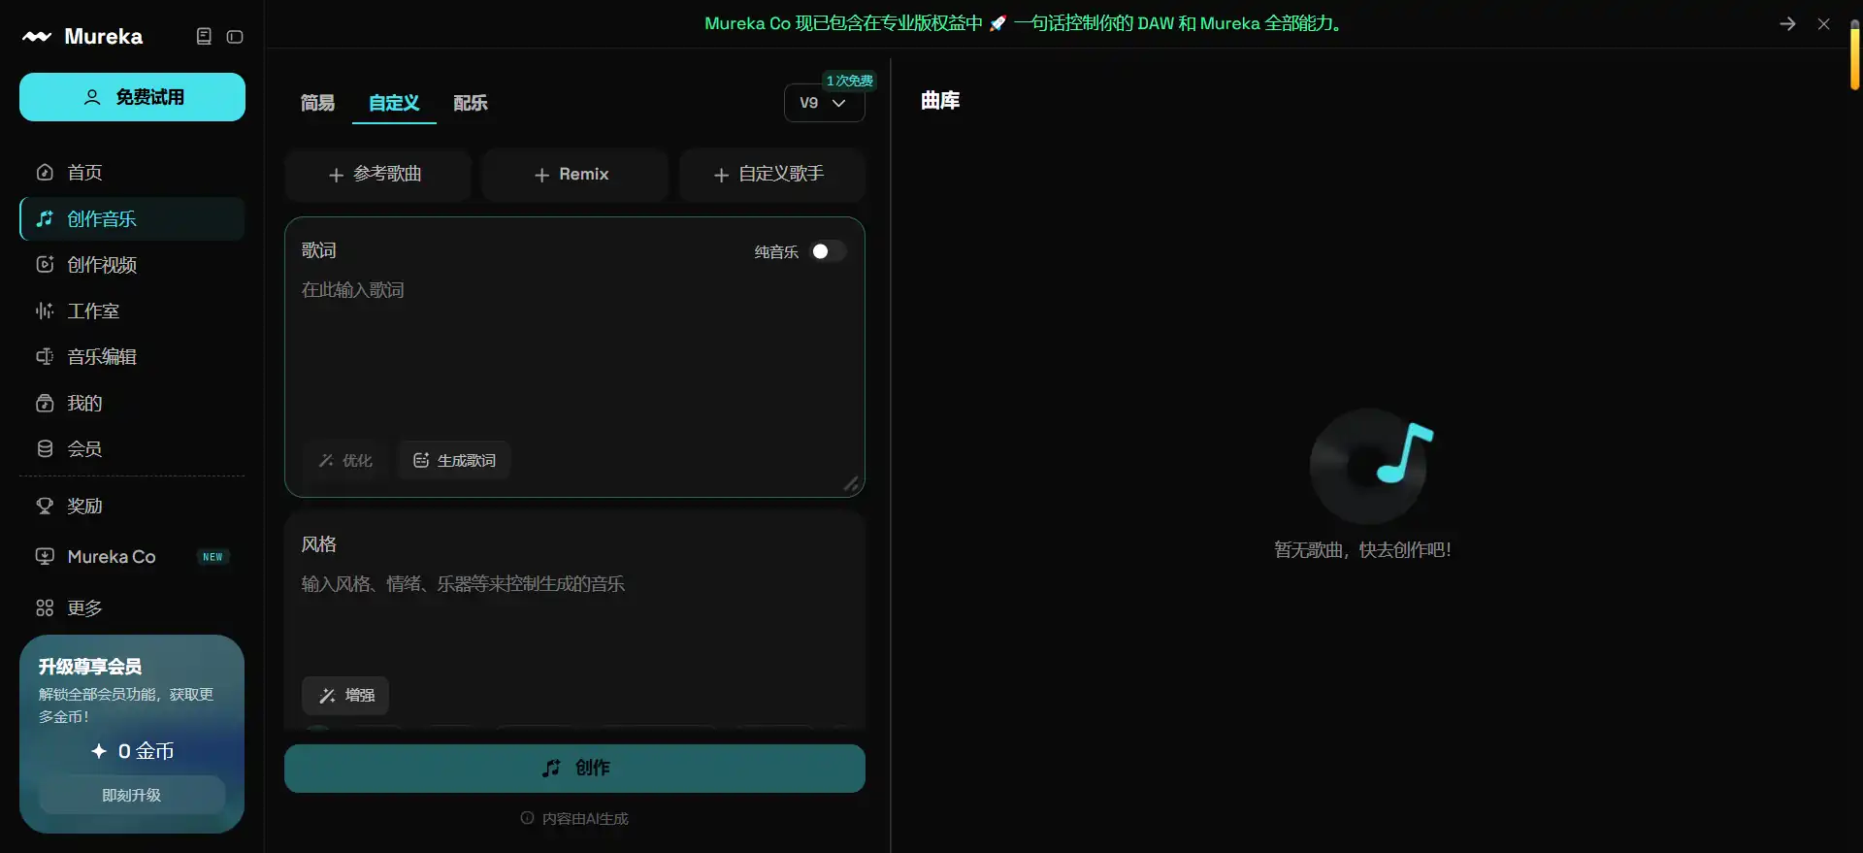Click the 免费试用 free trial button

pos(132,97)
